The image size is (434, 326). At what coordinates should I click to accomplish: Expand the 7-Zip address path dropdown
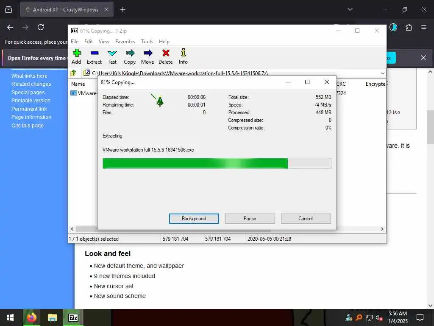(x=383, y=73)
